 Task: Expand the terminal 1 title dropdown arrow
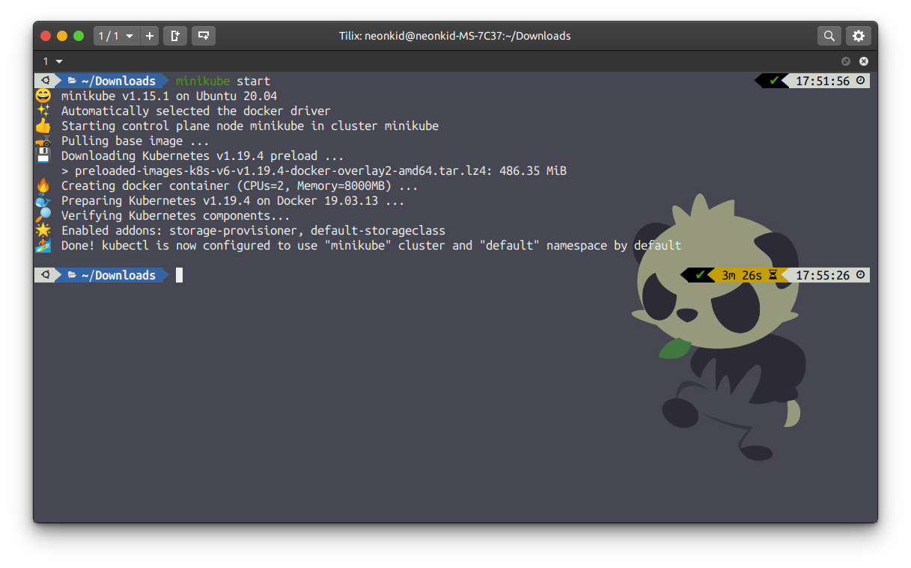[x=59, y=61]
